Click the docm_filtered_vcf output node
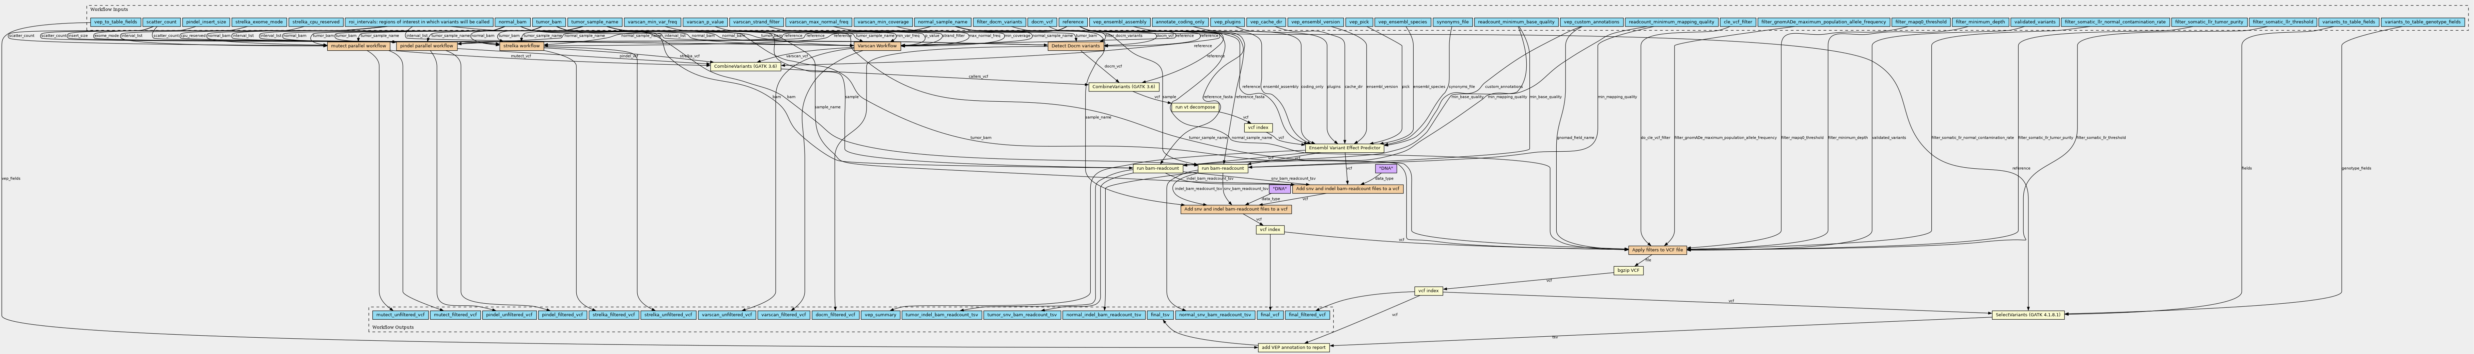Image resolution: width=2474 pixels, height=354 pixels. tap(836, 314)
